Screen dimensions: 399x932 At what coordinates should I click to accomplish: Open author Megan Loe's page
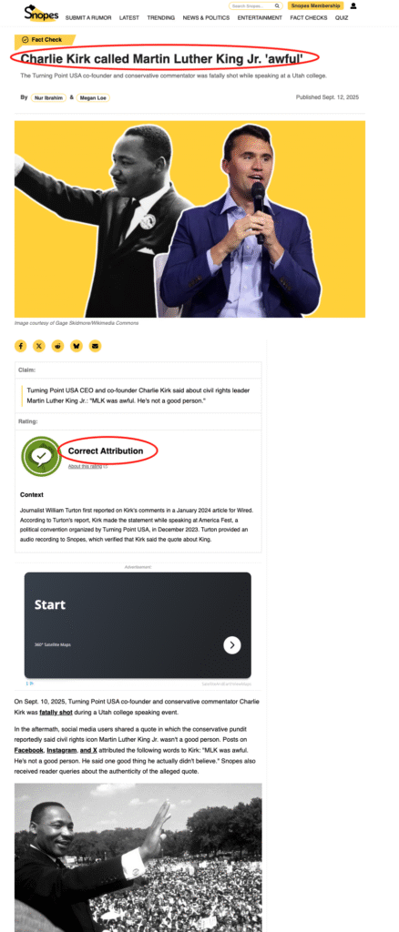[93, 98]
